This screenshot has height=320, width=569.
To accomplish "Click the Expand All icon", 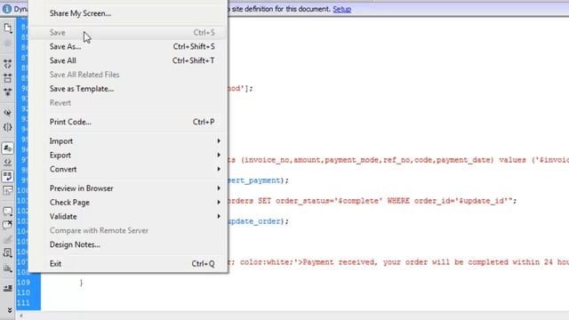I will (x=8, y=92).
